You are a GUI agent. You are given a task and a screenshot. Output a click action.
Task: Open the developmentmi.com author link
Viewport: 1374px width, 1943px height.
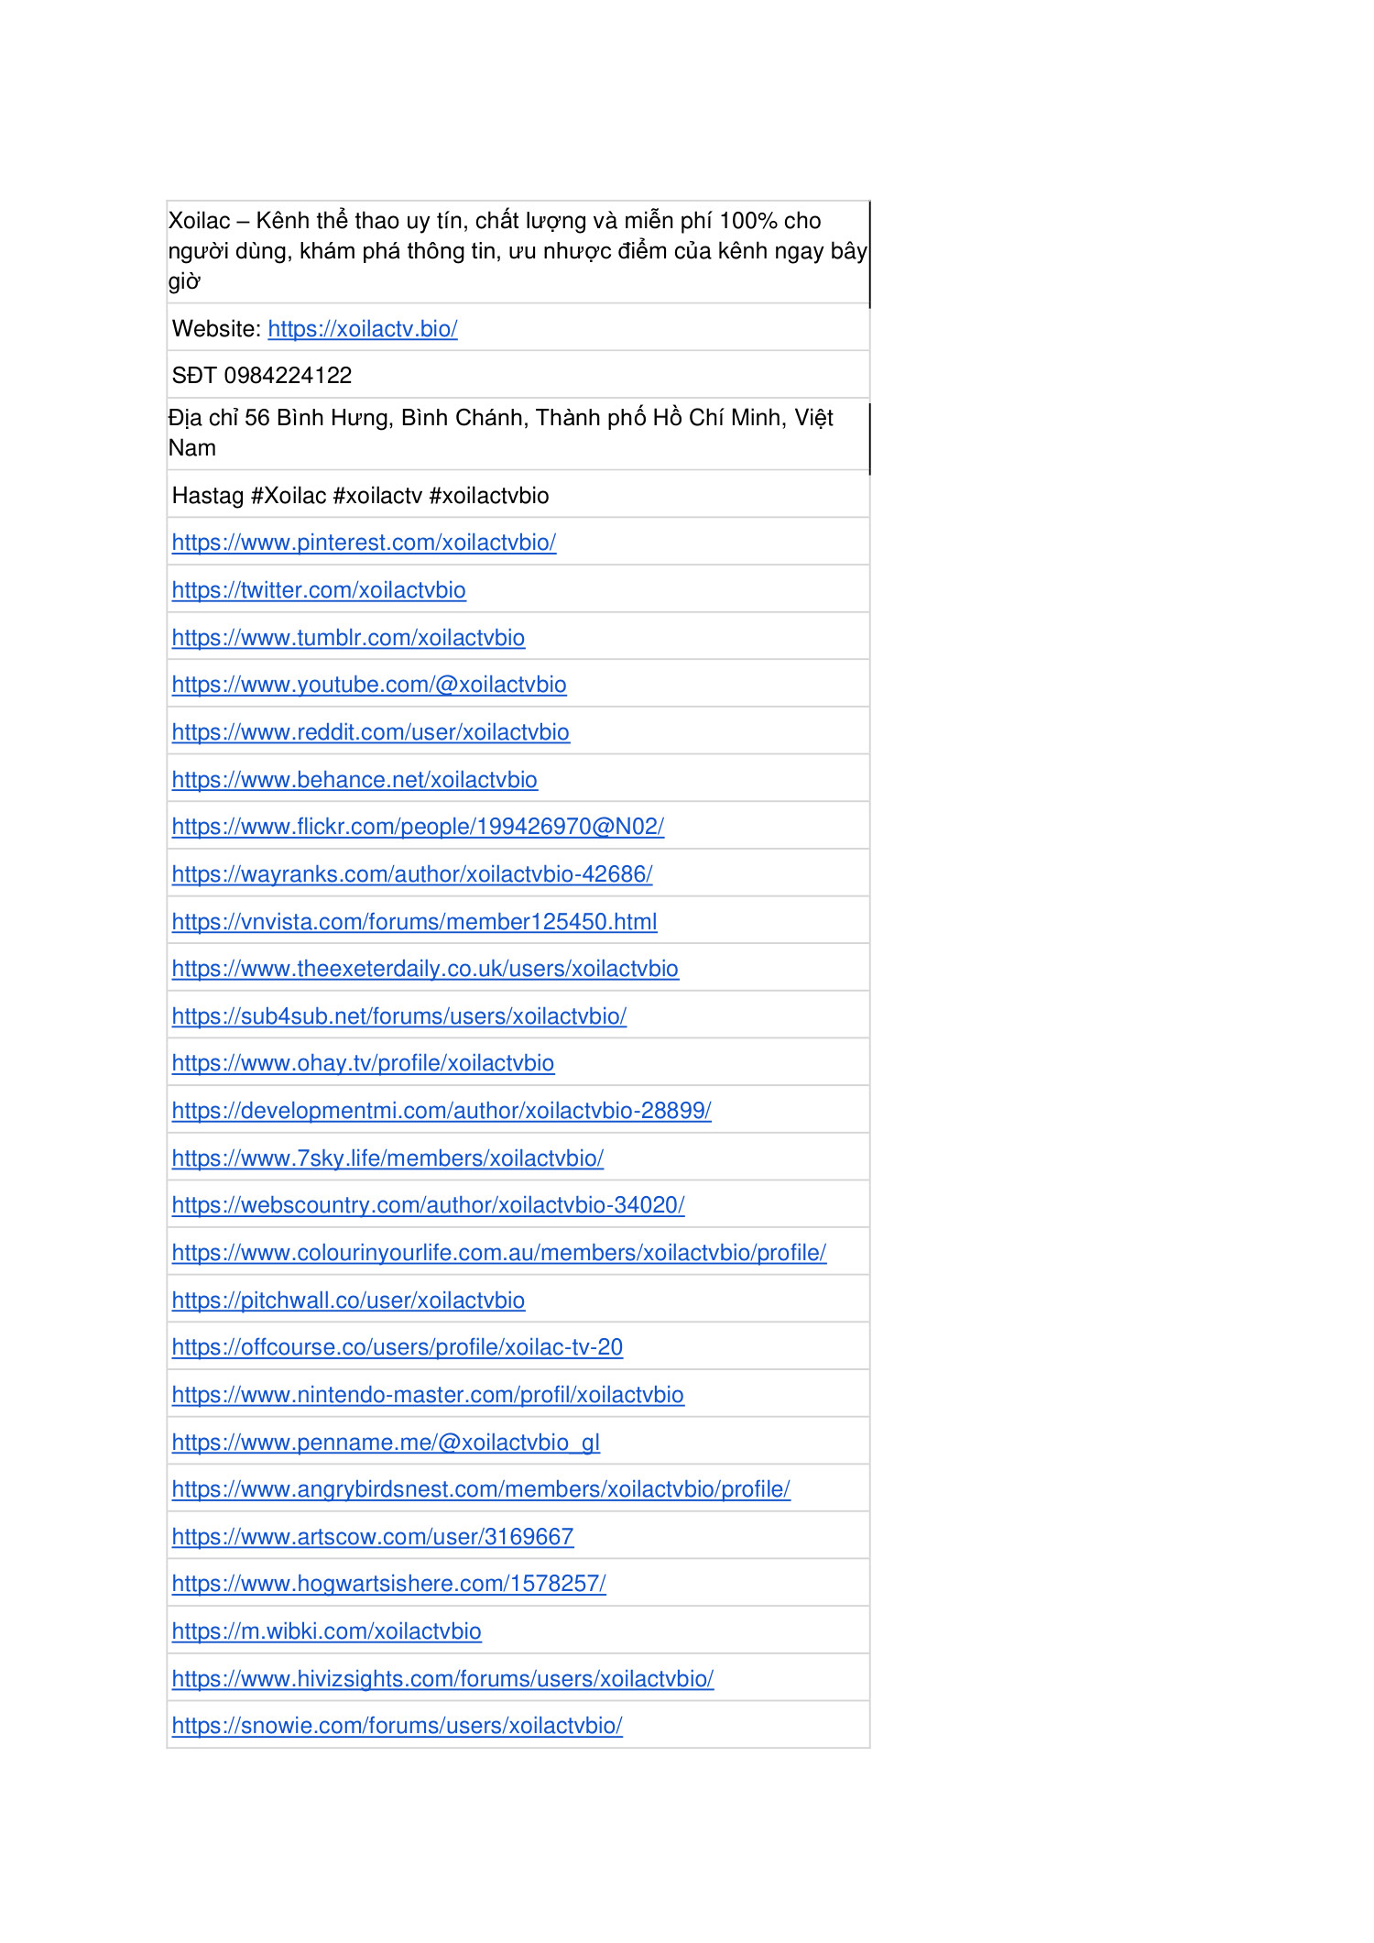pyautogui.click(x=442, y=1111)
